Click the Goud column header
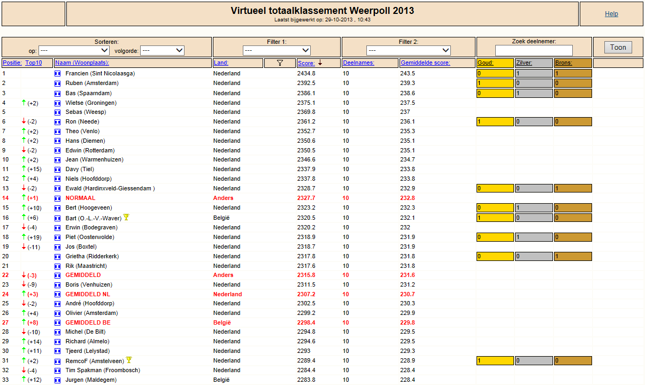 click(486, 63)
